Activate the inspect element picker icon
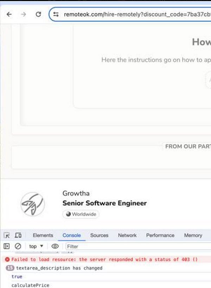 click(x=7, y=235)
